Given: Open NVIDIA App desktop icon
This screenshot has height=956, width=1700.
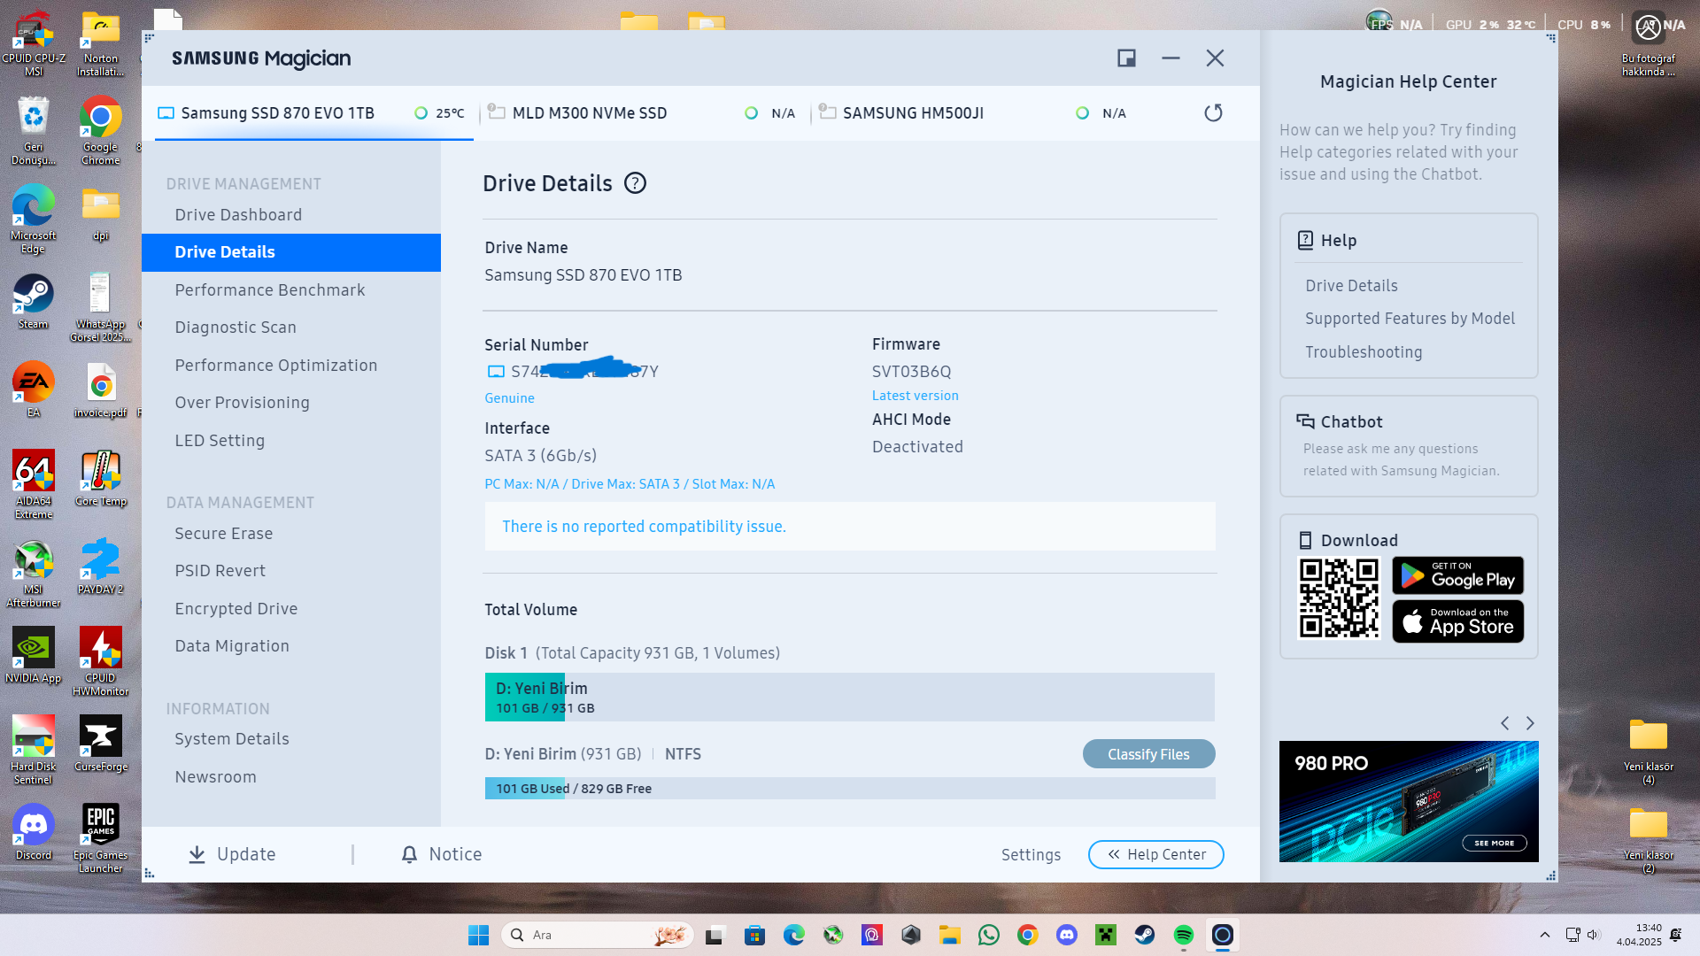Looking at the screenshot, I should 34,655.
